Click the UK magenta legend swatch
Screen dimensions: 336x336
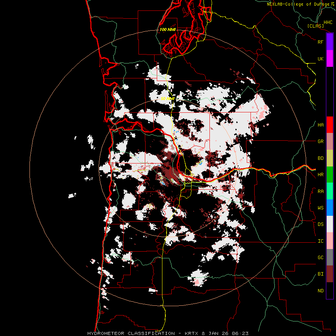(x=330, y=59)
